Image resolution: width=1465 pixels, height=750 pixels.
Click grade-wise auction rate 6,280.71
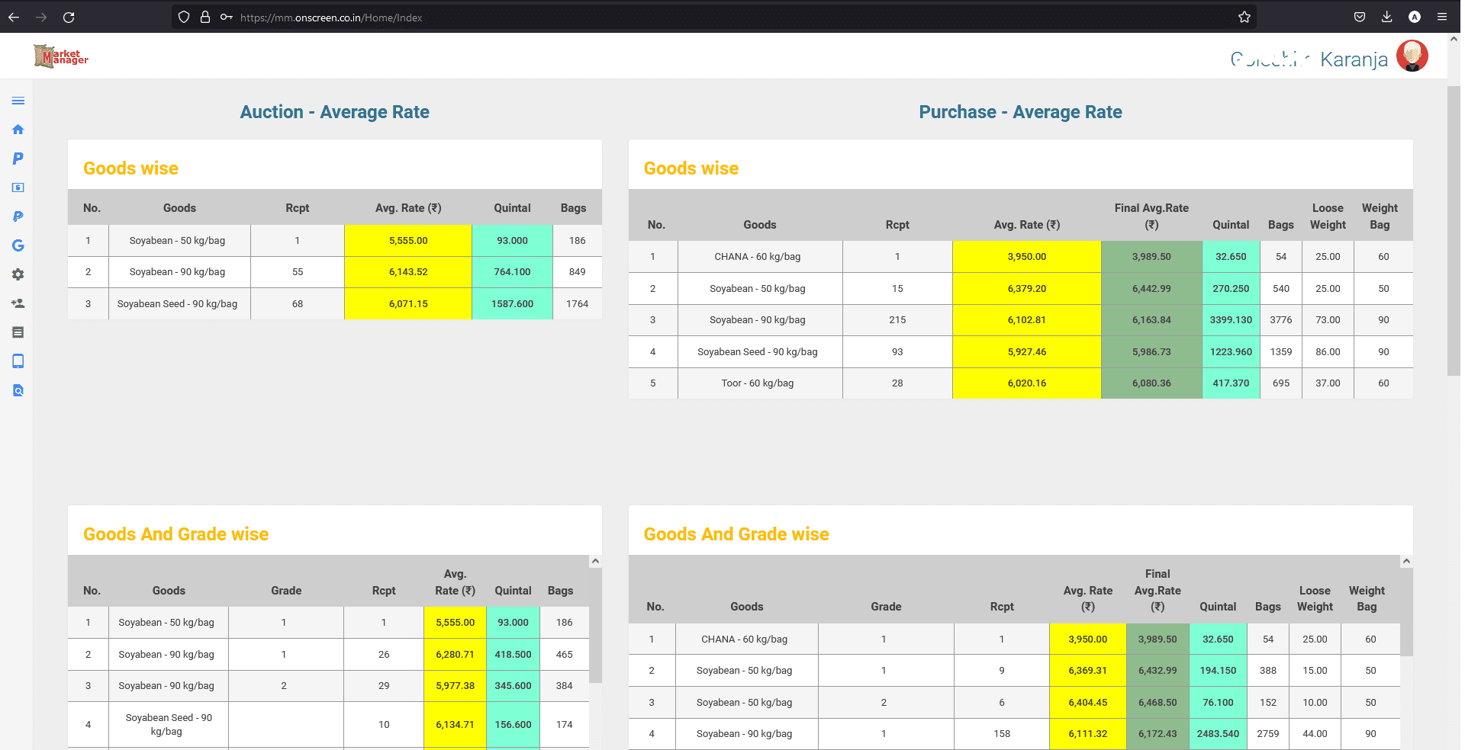tap(455, 655)
